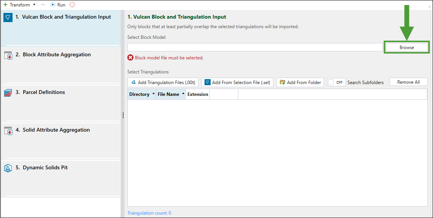This screenshot has height=218, width=433.
Task: Click the 'Select Triangulations' label
Action: [148, 72]
